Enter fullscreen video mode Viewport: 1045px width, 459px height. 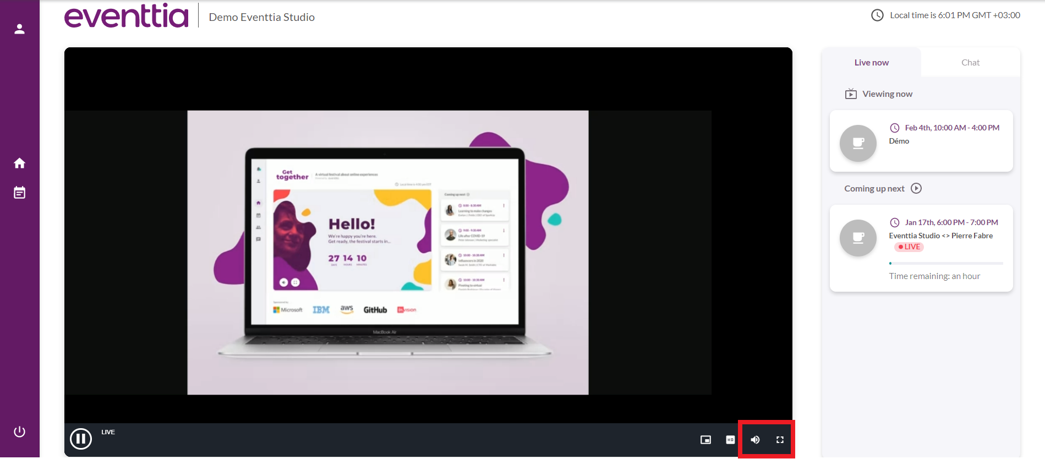coord(780,440)
